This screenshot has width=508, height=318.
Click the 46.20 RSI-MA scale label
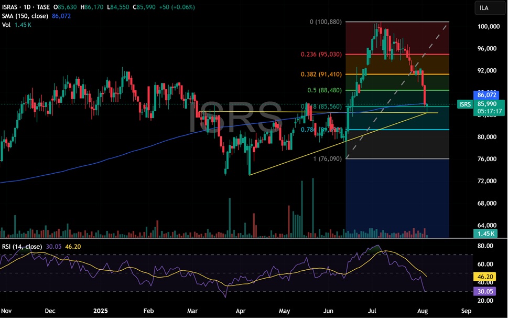pyautogui.click(x=485, y=277)
